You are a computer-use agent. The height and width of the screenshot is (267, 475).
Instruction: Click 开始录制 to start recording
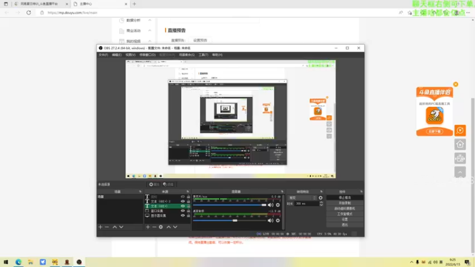point(345,203)
